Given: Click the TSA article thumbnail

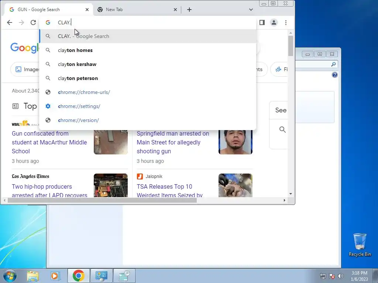Looking at the screenshot, I should coord(235,185).
